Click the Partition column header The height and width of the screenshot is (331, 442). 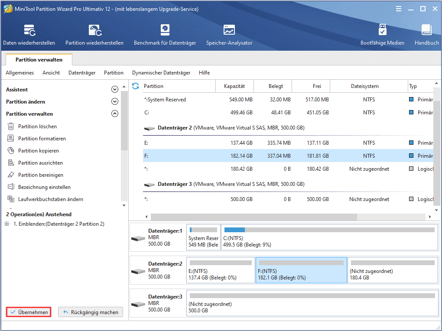[x=179, y=86]
